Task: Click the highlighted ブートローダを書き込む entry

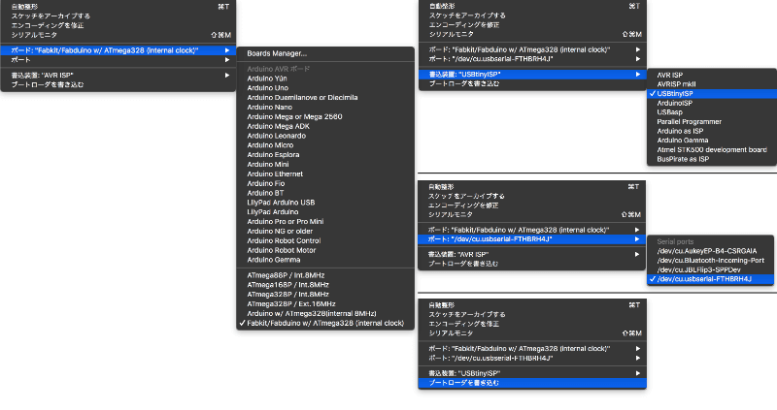Action: 532,383
